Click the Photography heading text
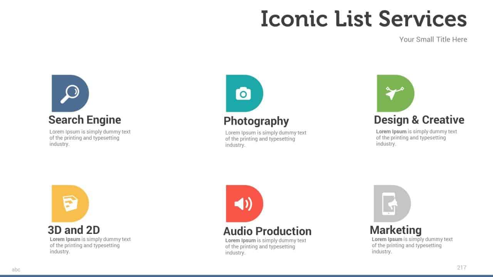 pyautogui.click(x=256, y=121)
